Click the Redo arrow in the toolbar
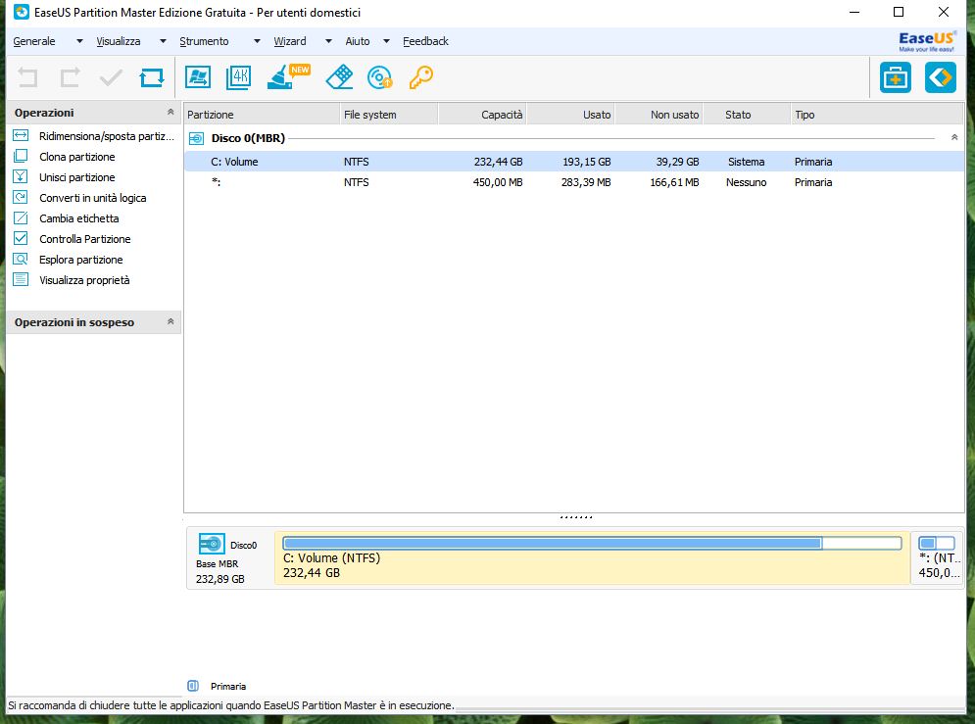 [70, 77]
